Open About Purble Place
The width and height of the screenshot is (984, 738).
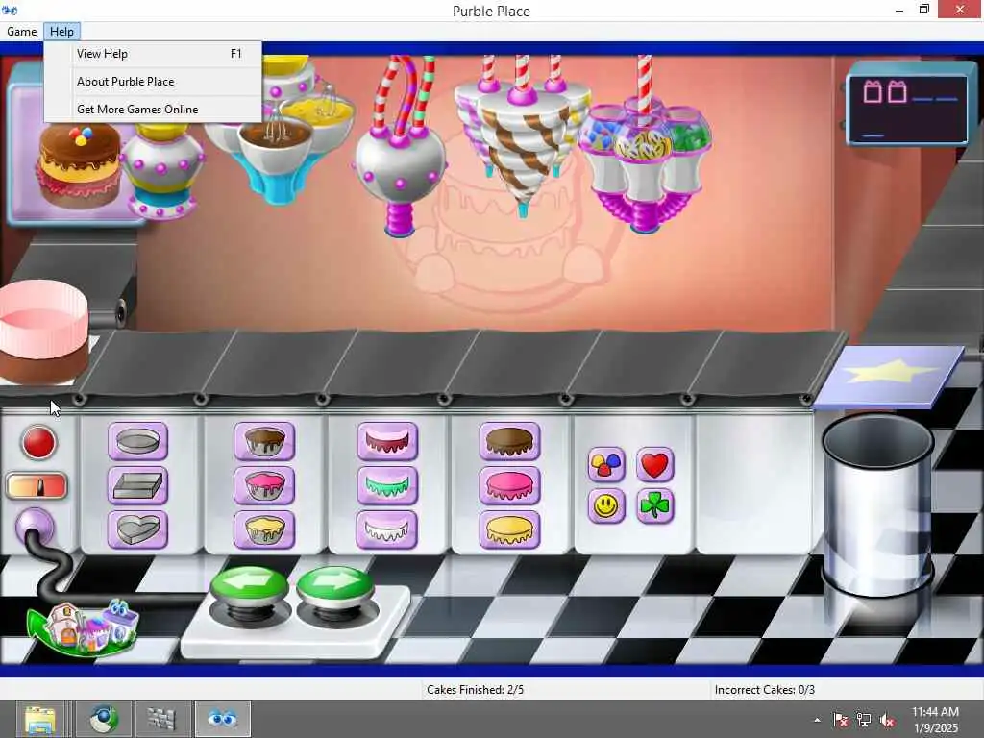[153, 82]
